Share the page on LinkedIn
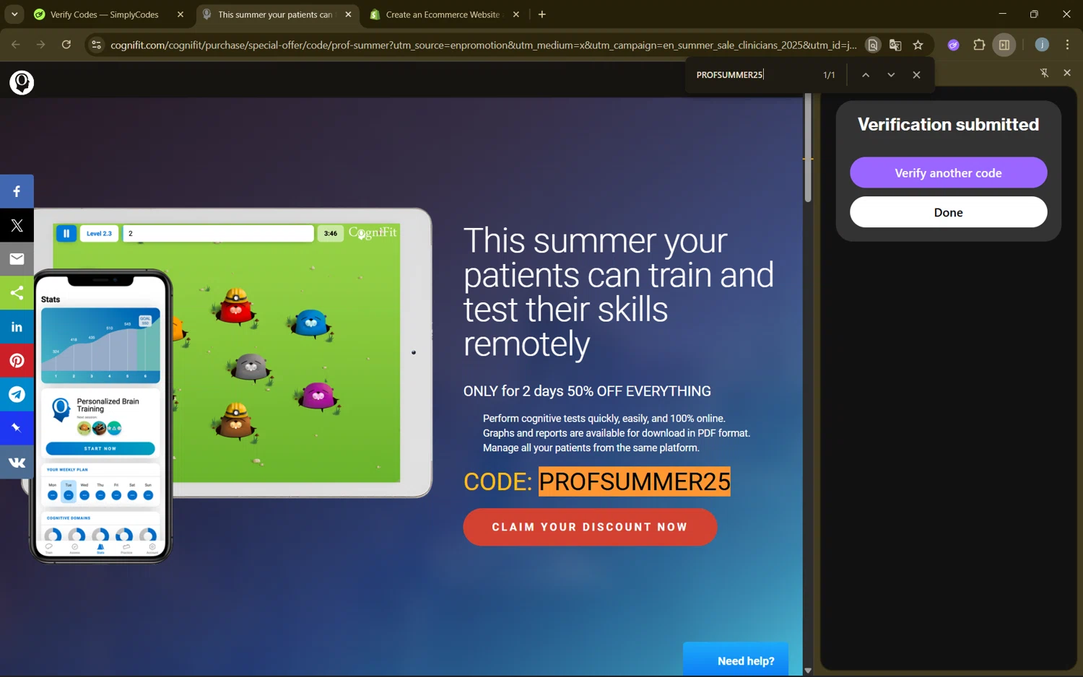This screenshot has width=1083, height=677. [x=17, y=327]
